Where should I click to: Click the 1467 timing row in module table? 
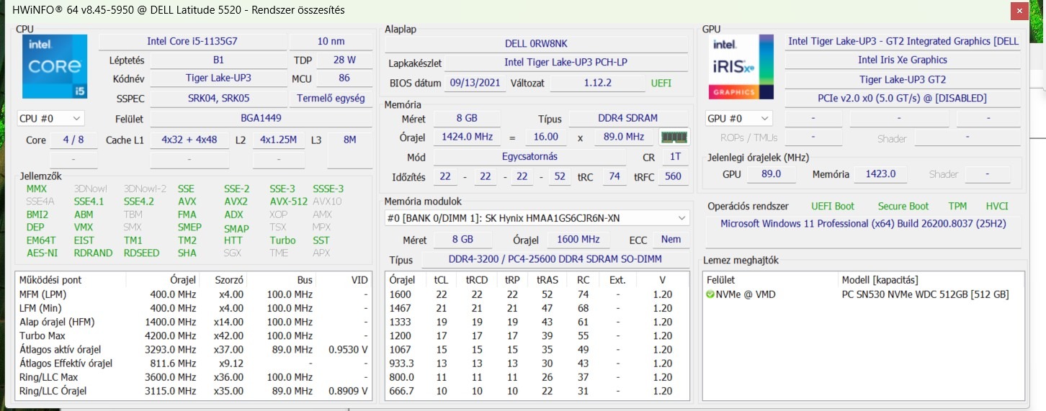537,308
